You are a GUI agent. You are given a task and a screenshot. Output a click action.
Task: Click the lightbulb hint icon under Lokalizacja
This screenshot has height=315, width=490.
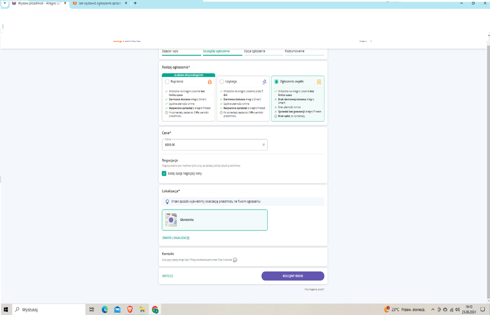[167, 202]
